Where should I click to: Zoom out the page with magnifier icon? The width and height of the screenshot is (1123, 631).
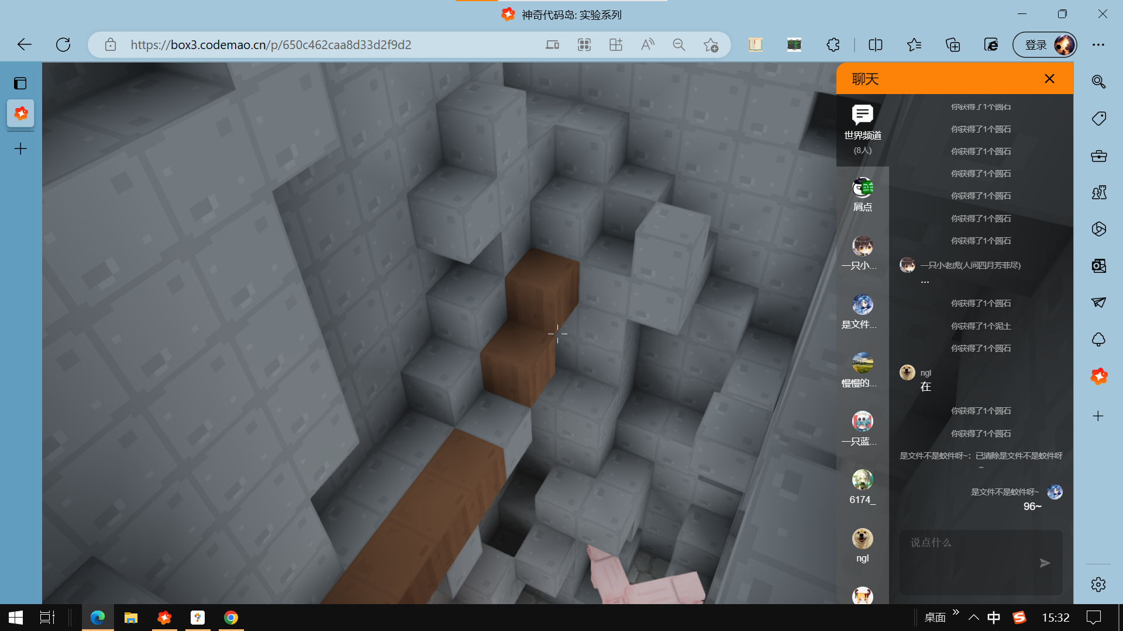[679, 45]
